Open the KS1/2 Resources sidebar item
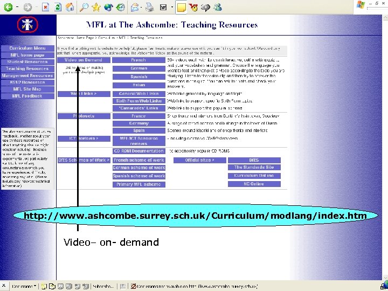Image resolution: width=388 pixels, height=291 pixels. click(x=27, y=82)
